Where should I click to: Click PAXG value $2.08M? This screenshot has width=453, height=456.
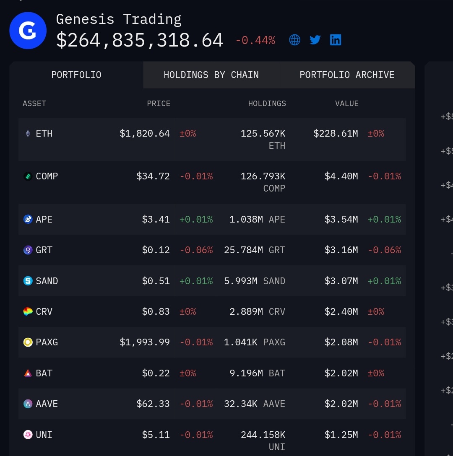pyautogui.click(x=341, y=342)
